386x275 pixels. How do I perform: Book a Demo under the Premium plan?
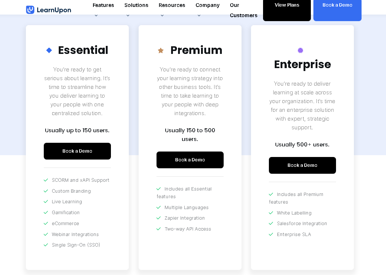(190, 160)
